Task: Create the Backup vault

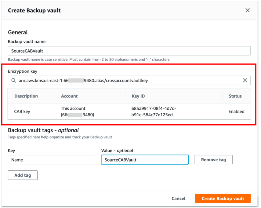Action: pyautogui.click(x=223, y=198)
